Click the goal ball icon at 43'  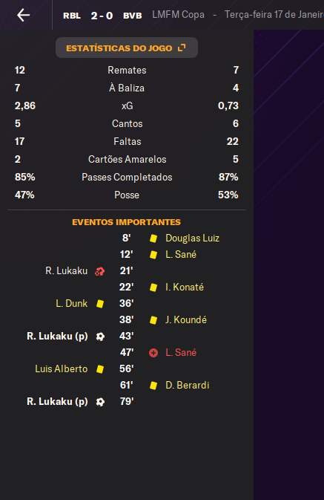[x=100, y=337]
